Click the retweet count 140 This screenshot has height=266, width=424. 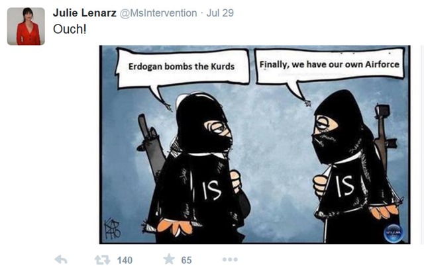pos(125,260)
